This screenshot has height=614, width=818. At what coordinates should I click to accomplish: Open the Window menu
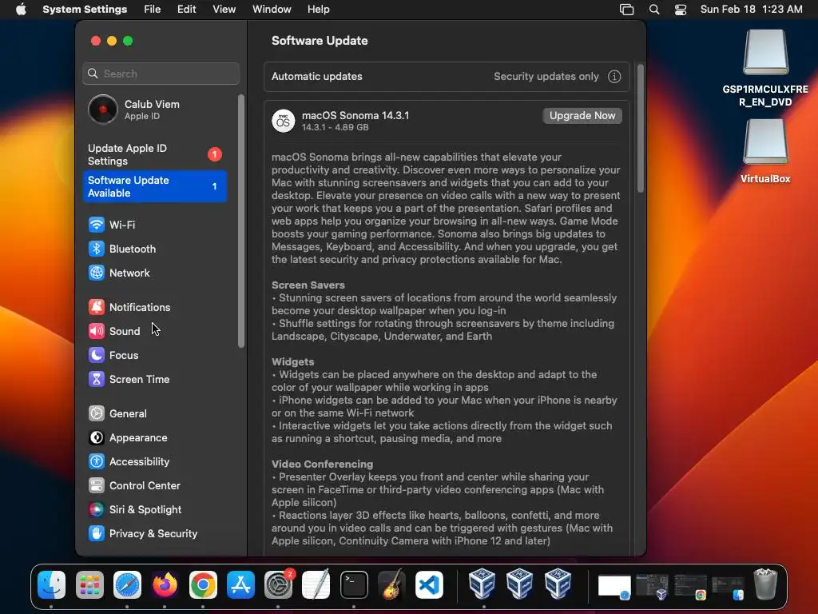pos(272,10)
